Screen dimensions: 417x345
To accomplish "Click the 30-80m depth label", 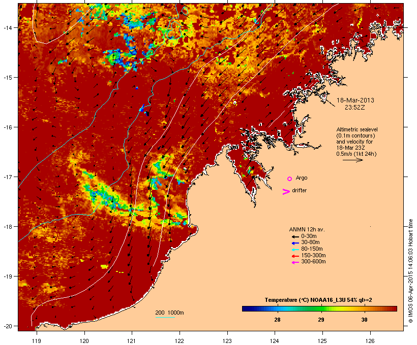I will pos(310,243).
